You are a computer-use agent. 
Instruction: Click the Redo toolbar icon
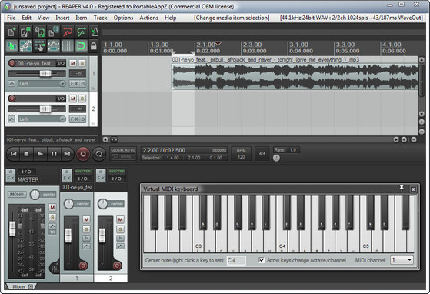[x=82, y=32]
